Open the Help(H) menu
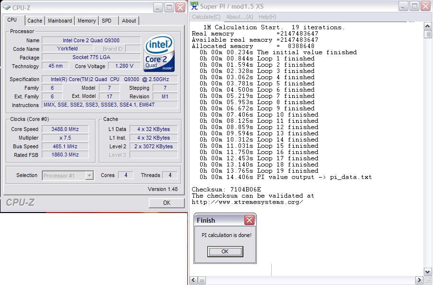Screen dimensions: 433x285 pos(267,17)
